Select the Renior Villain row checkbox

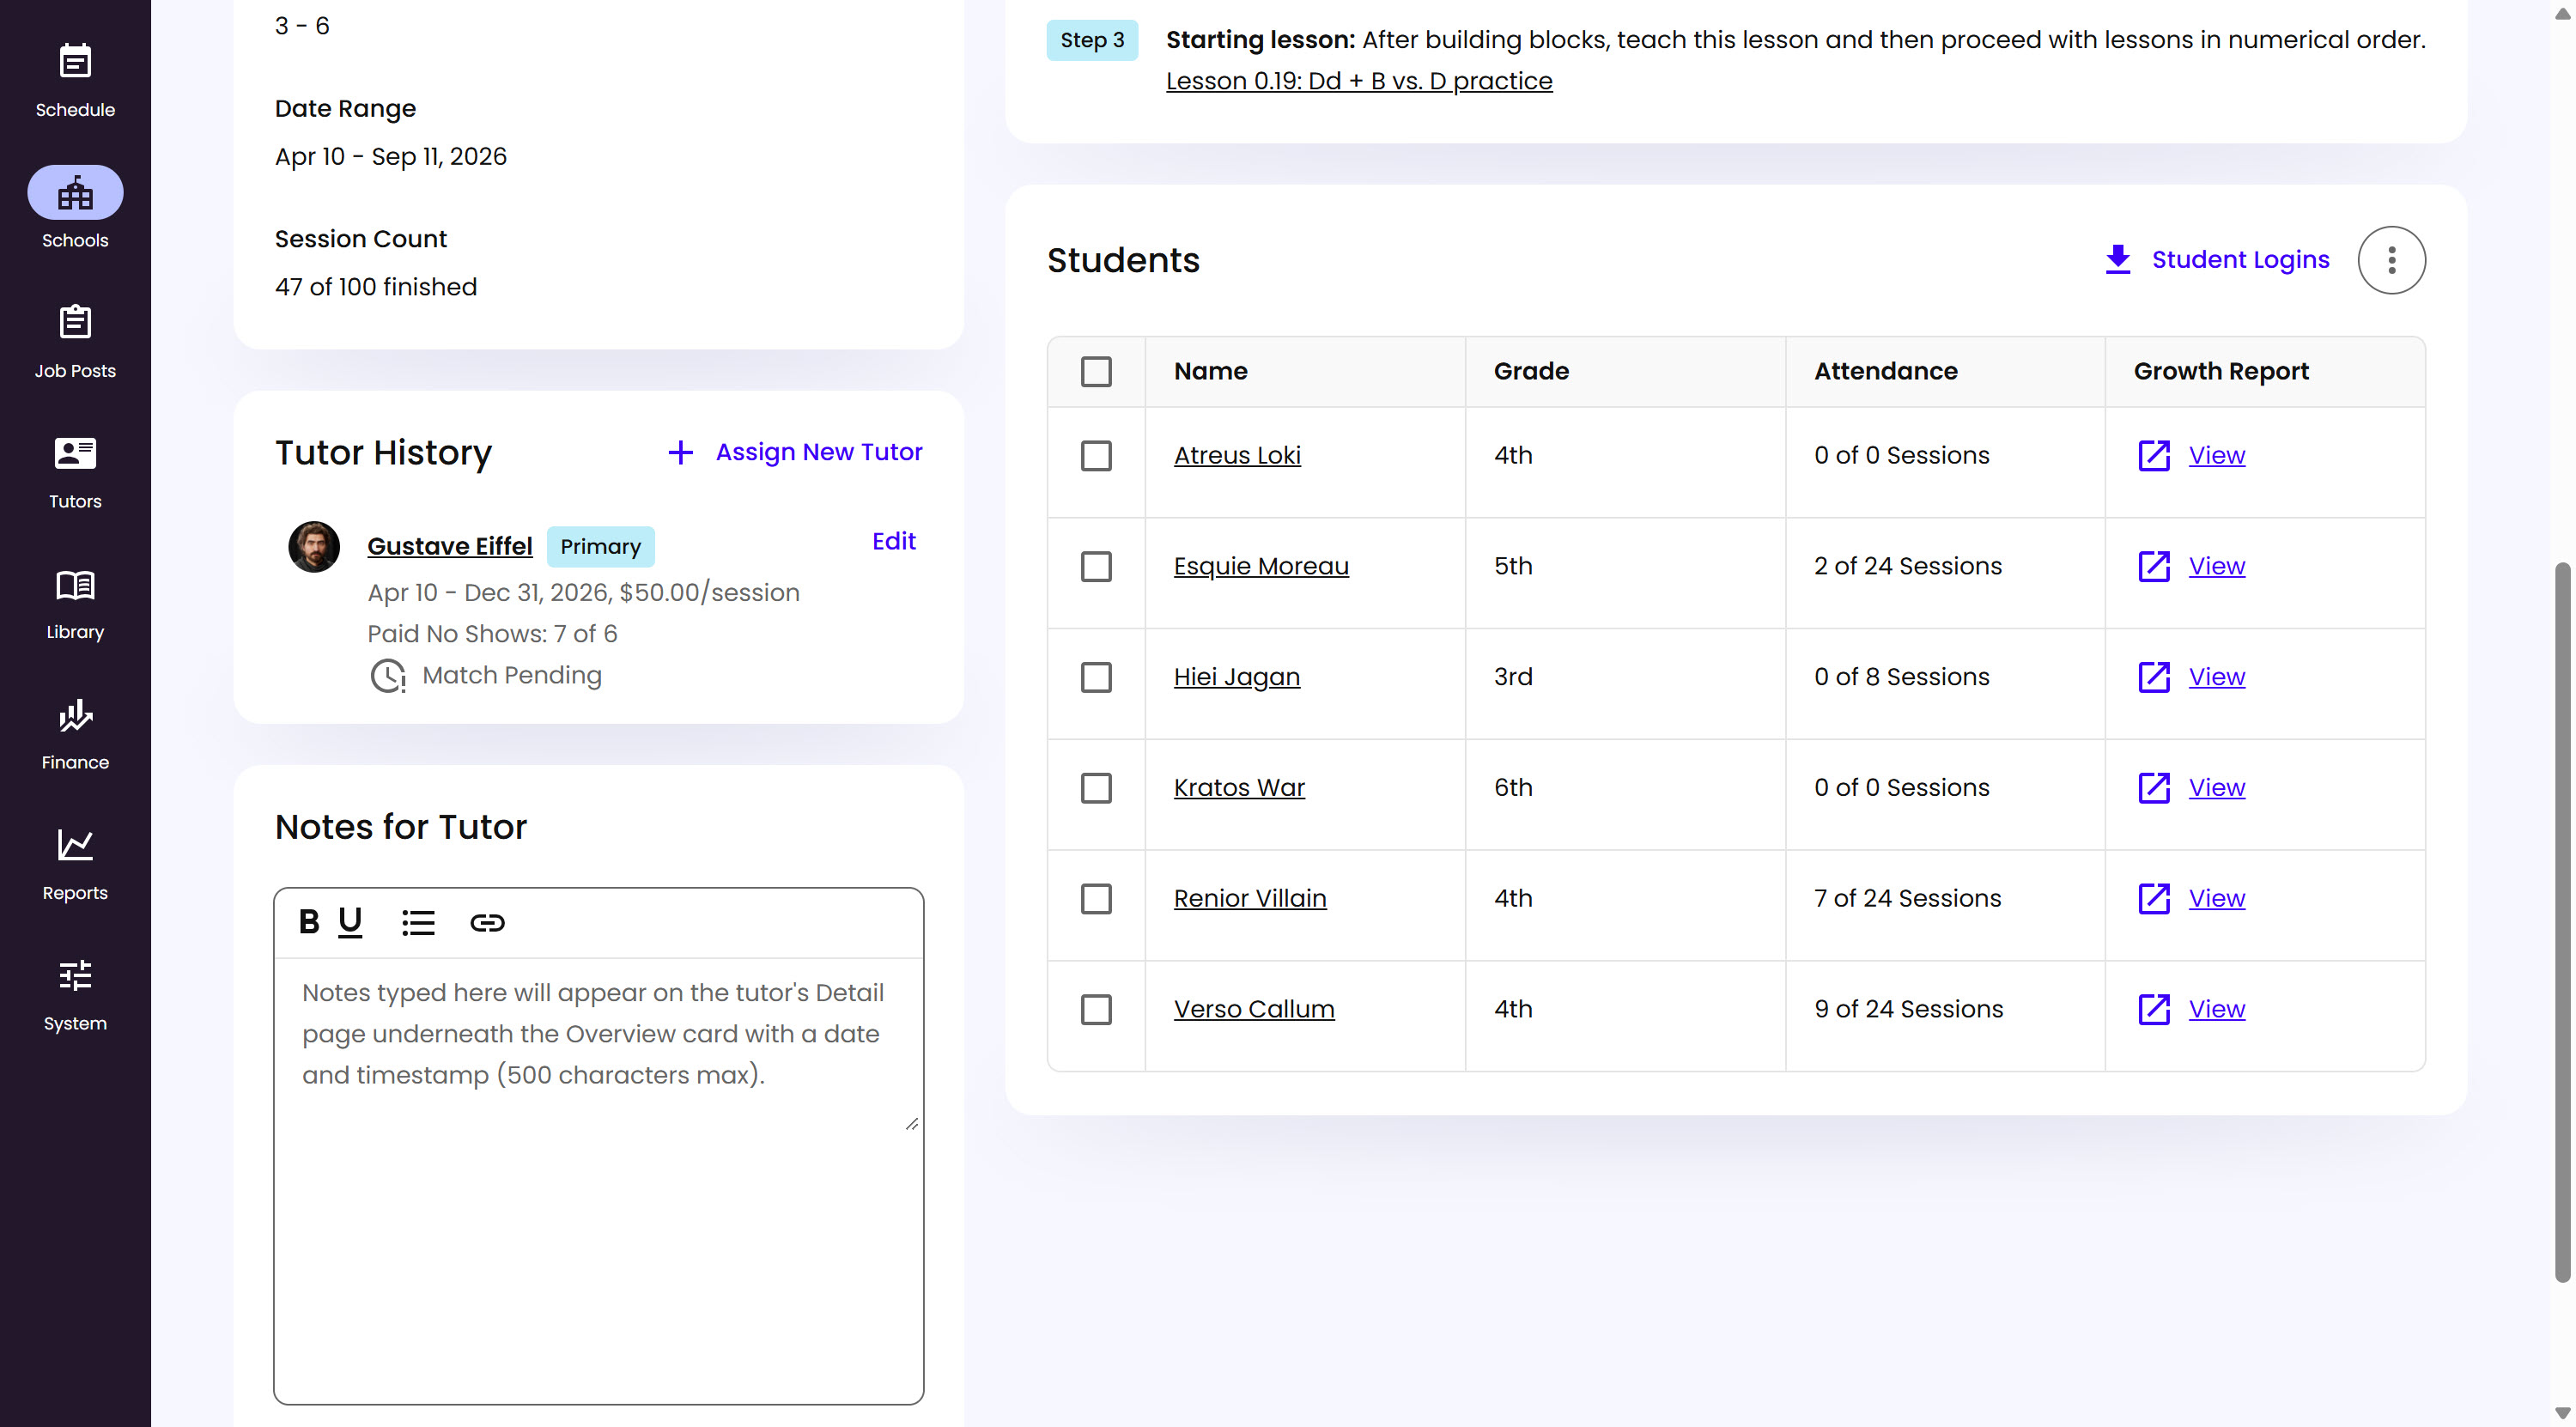point(1096,899)
